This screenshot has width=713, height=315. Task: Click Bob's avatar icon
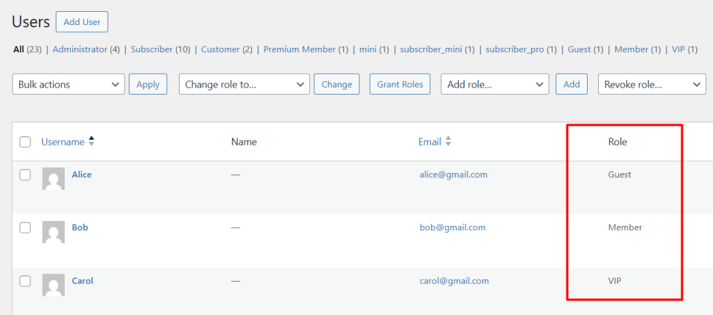pyautogui.click(x=54, y=232)
